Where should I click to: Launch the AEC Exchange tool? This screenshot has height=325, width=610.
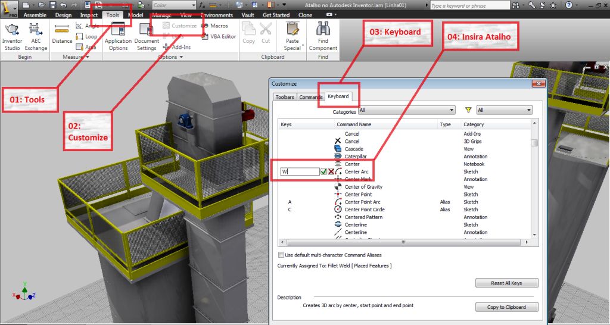tap(36, 36)
